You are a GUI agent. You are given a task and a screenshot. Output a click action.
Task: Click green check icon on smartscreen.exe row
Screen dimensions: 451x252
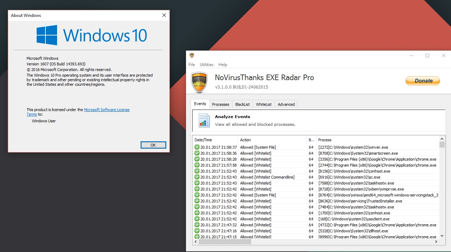pyautogui.click(x=197, y=153)
